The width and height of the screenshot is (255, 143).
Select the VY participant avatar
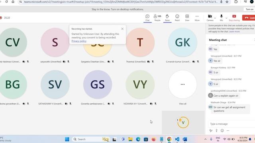(140, 85)
